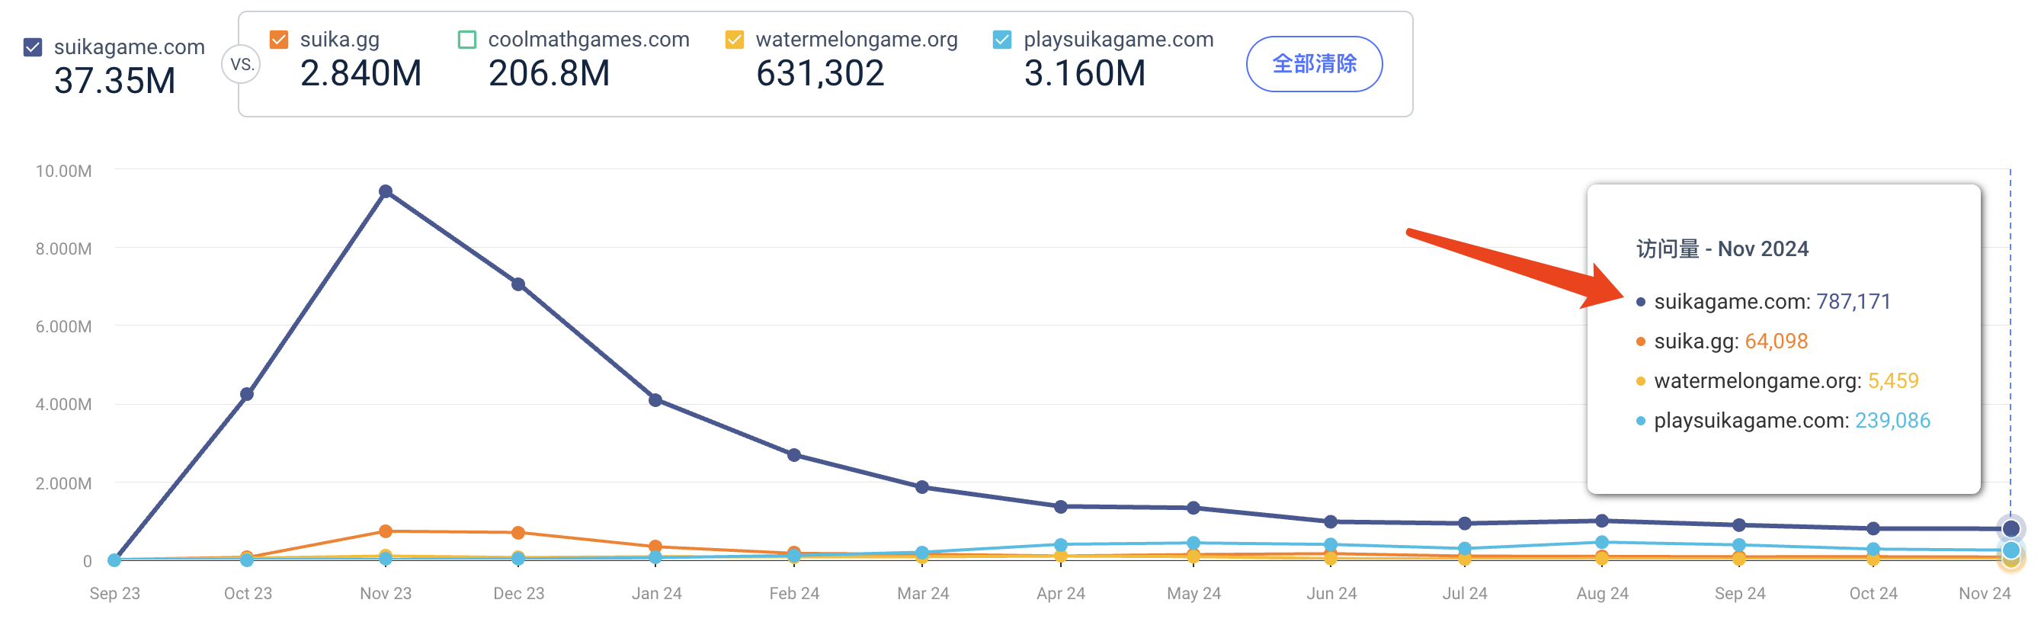
Task: Click the 10.00M y-axis label
Action: 63,172
